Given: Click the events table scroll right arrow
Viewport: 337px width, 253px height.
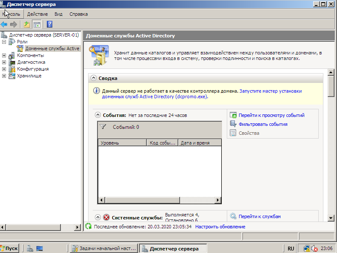Looking at the screenshot, I should pos(218,200).
